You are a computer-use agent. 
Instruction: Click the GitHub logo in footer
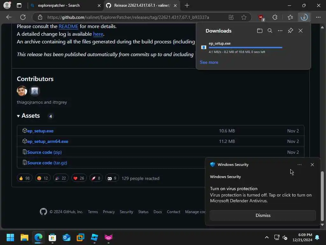coord(43,212)
